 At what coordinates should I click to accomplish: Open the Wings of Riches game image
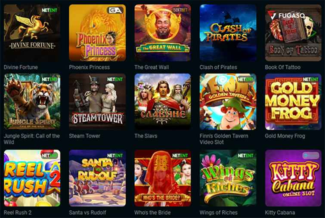coord(228,178)
